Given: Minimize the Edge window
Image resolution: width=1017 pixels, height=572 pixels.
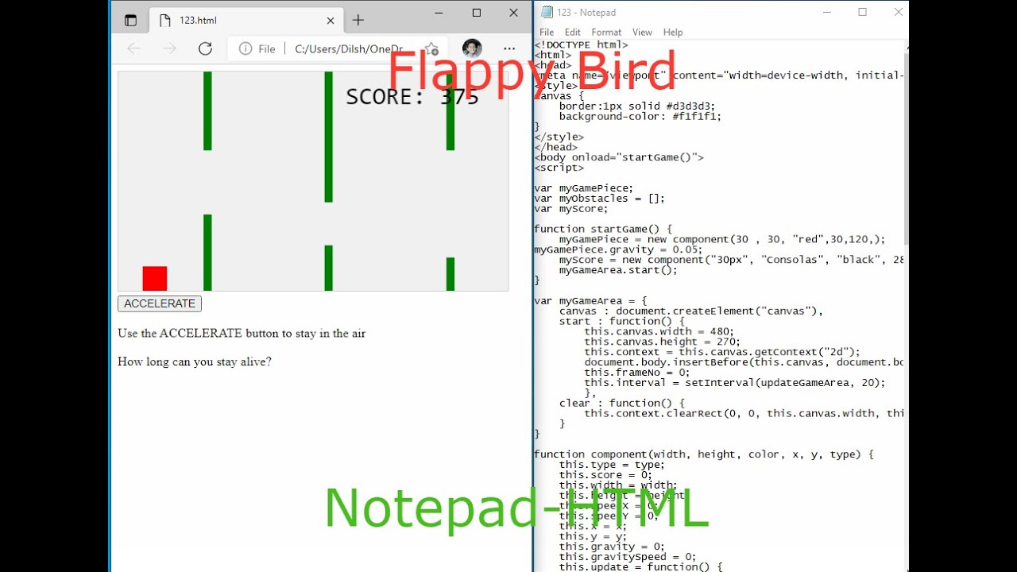Looking at the screenshot, I should click(x=439, y=13).
